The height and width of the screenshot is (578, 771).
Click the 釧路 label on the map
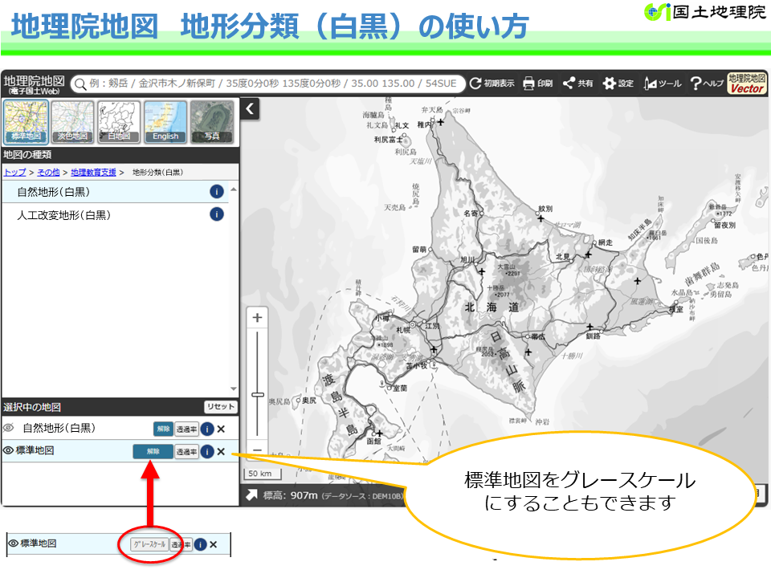[x=594, y=336]
